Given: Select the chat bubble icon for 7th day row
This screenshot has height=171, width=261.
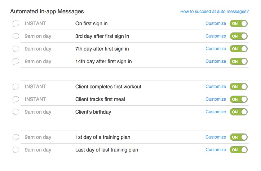Looking at the screenshot, I should pos(16,49).
